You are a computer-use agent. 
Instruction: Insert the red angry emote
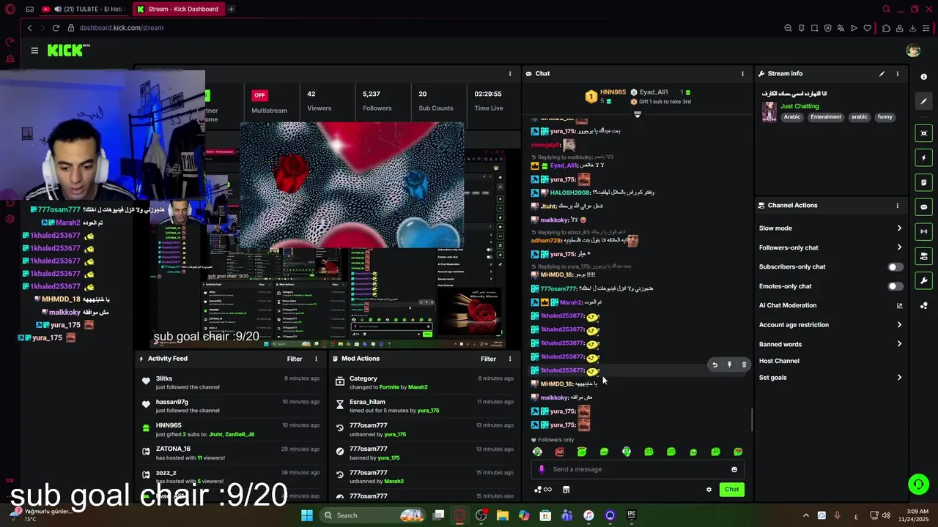[560, 452]
